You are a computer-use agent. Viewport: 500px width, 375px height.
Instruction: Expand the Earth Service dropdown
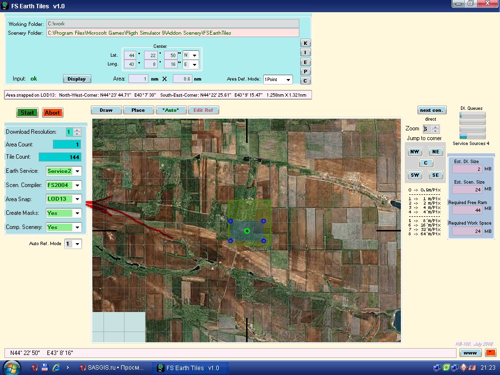77,171
